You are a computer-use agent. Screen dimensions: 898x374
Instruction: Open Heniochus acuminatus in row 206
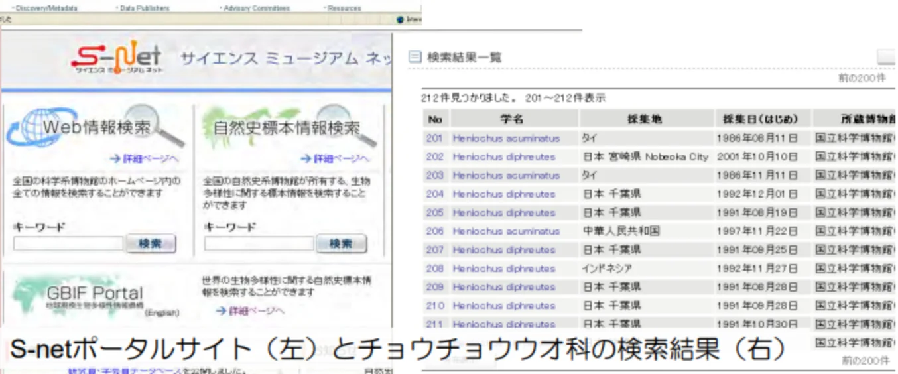pos(506,231)
